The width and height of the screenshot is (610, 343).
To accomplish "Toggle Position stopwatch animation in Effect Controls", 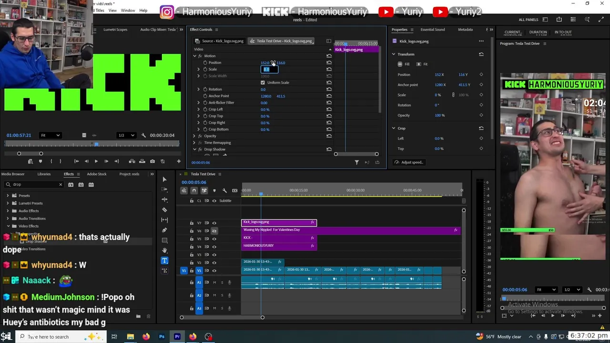I will [205, 62].
